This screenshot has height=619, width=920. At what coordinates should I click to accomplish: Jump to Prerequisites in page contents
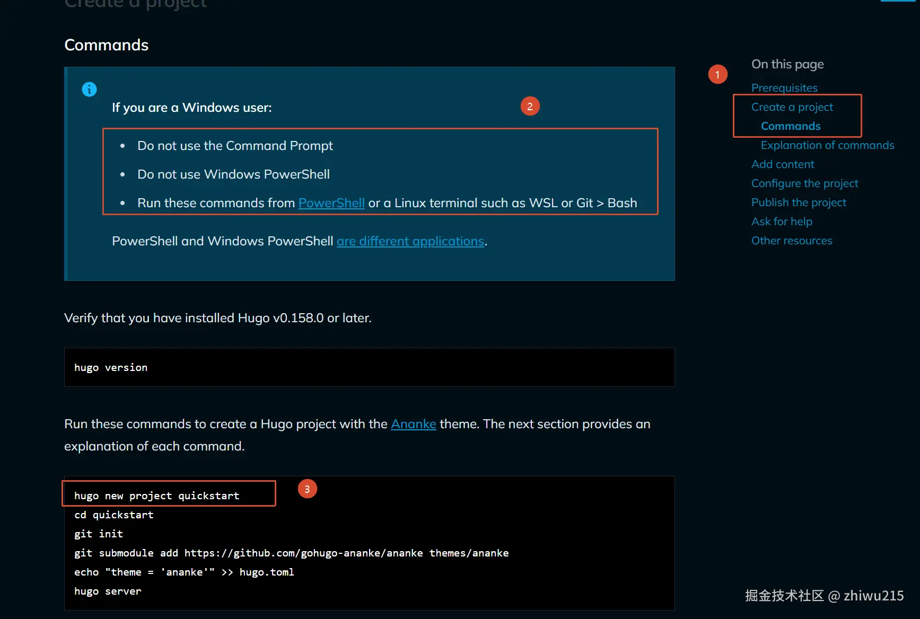[784, 88]
